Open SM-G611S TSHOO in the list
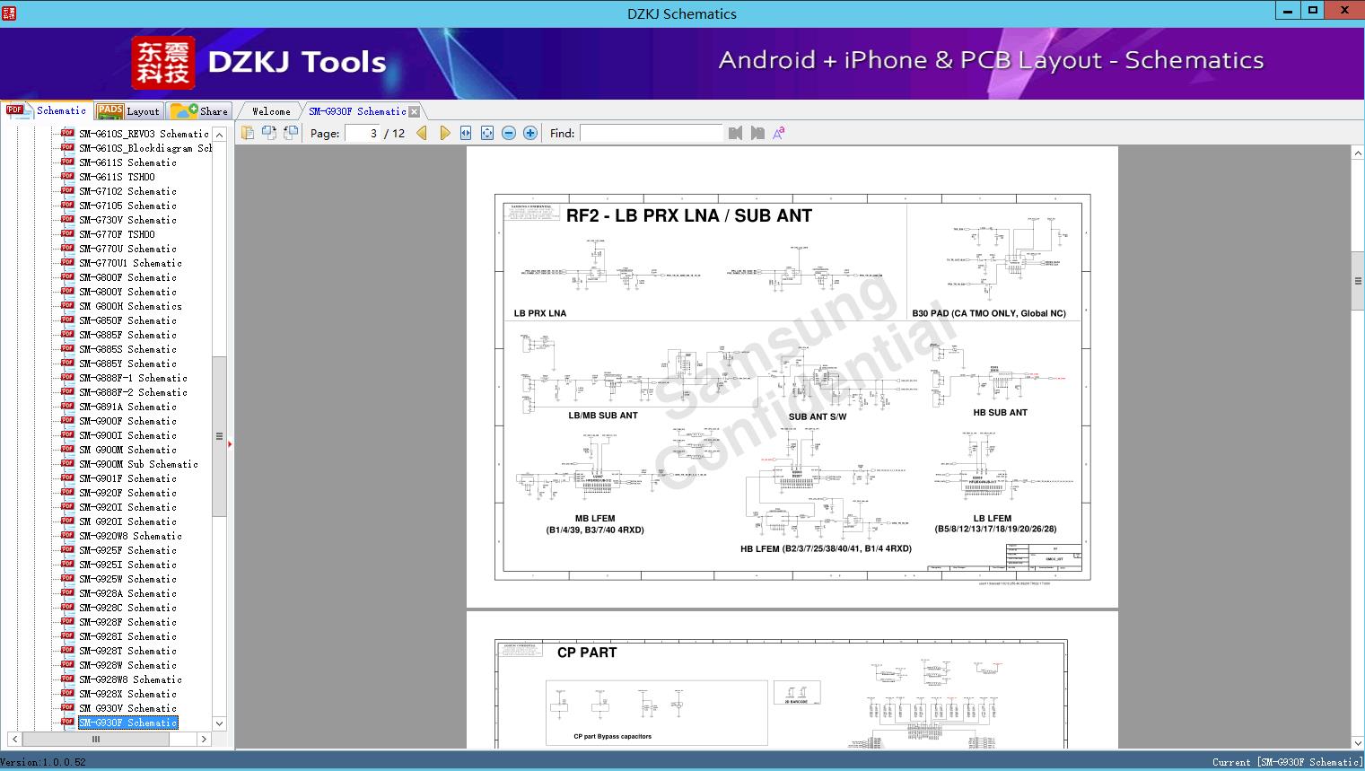 tap(117, 177)
